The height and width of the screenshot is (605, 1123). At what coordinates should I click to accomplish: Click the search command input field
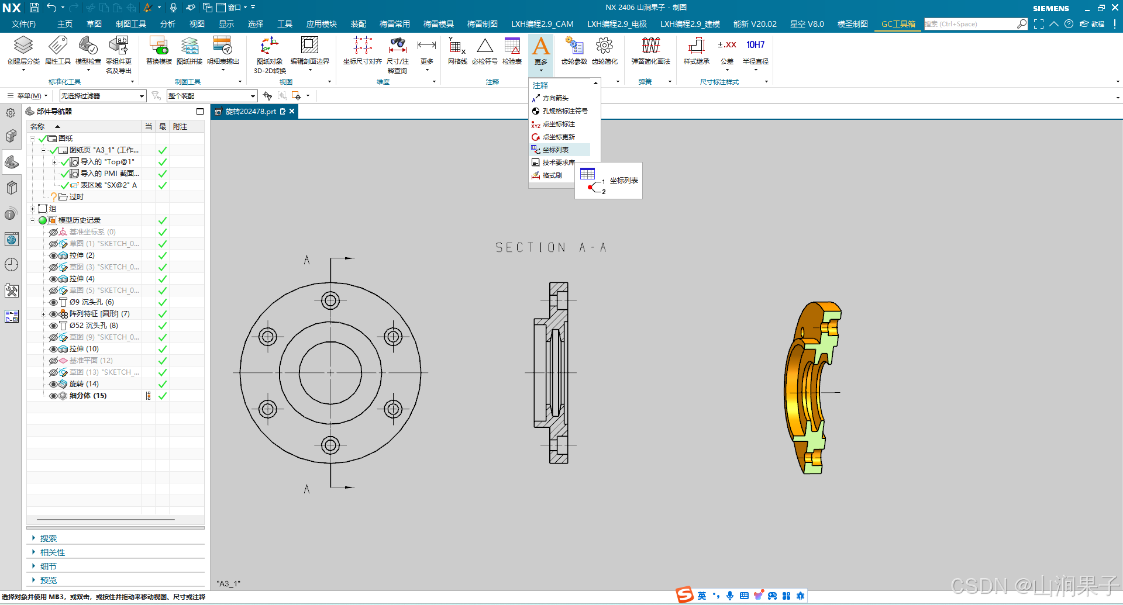[x=970, y=24]
